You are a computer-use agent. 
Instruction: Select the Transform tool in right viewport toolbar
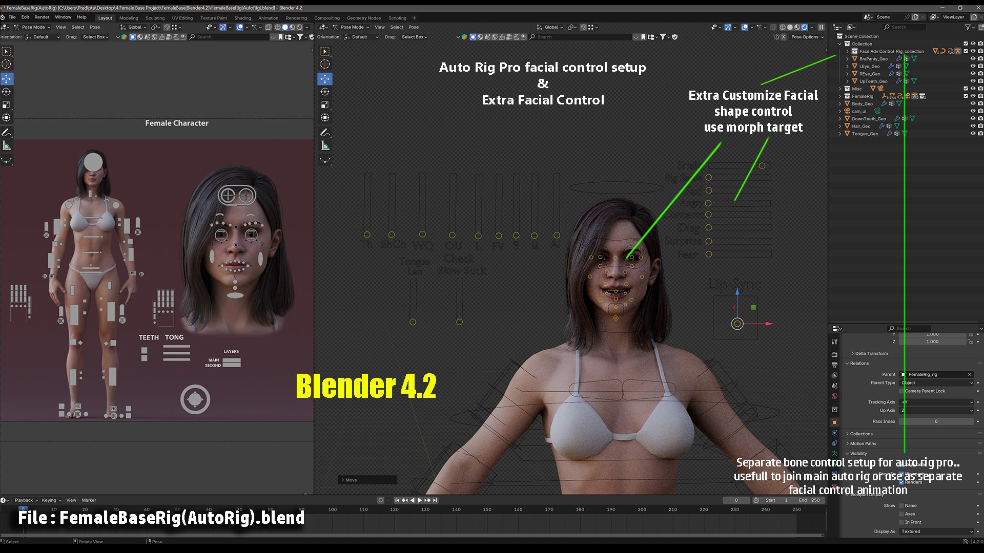pyautogui.click(x=325, y=117)
